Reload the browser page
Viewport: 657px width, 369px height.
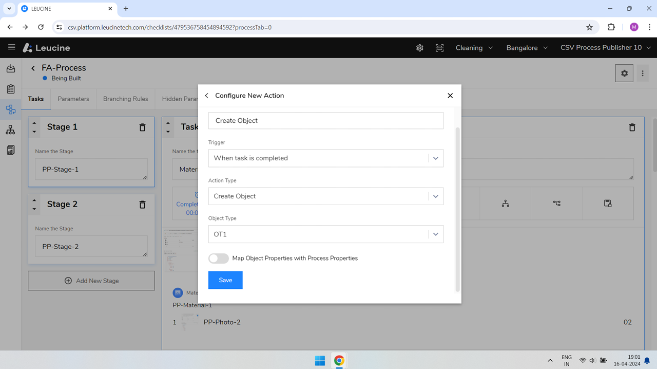(x=41, y=27)
